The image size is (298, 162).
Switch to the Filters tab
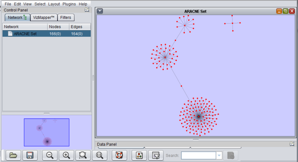coord(66,18)
